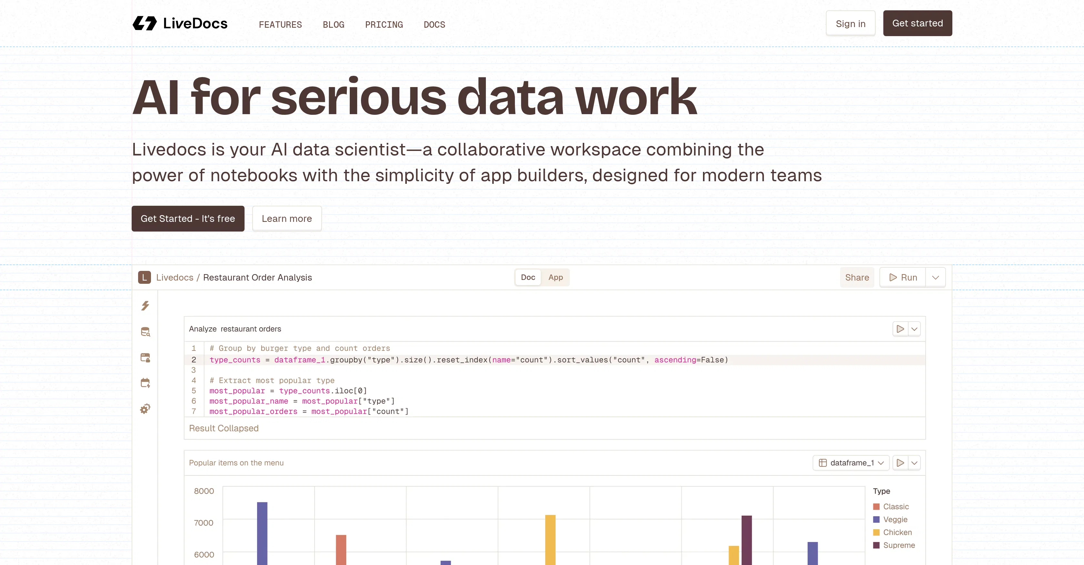The width and height of the screenshot is (1084, 565).
Task: Select the lightning bolt icon in the sidebar
Action: click(145, 306)
